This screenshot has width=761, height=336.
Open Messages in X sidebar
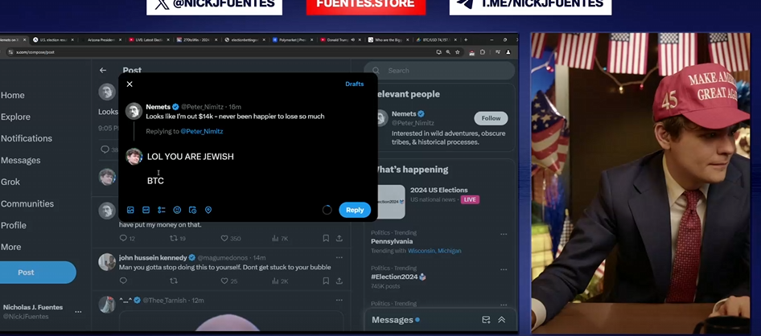pyautogui.click(x=21, y=161)
